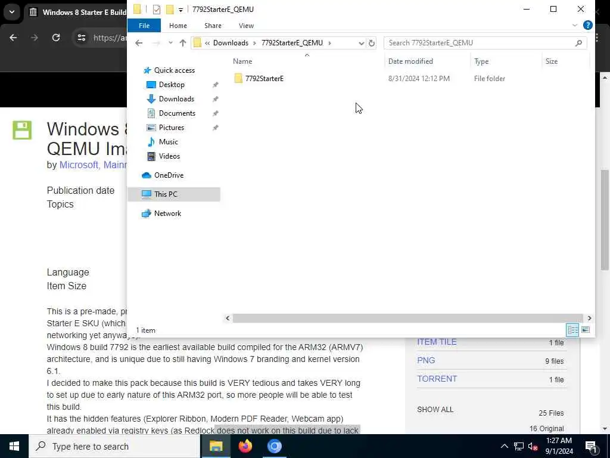The height and width of the screenshot is (458, 610).
Task: Expand the address bar history dropdown
Action: point(361,43)
